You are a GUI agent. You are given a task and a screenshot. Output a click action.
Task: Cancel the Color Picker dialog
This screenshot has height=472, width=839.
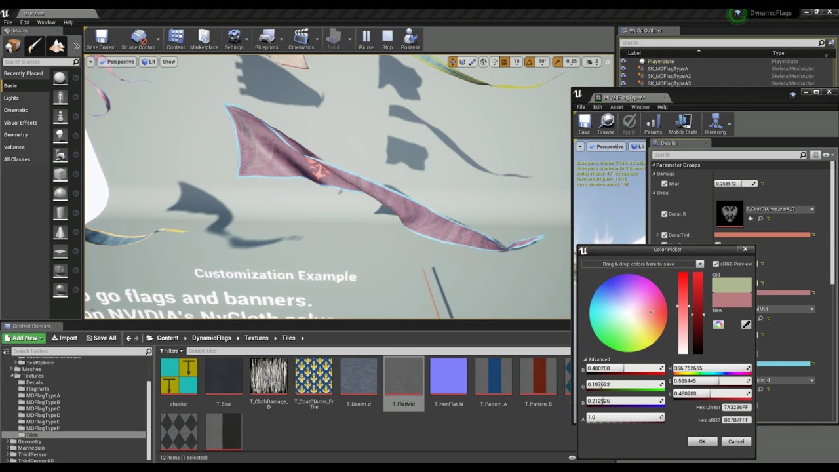click(x=736, y=441)
